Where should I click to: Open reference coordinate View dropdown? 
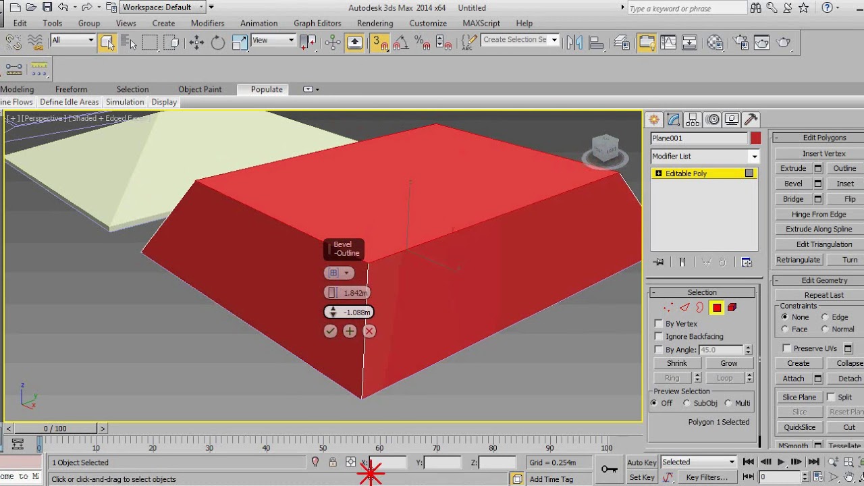pyautogui.click(x=273, y=40)
